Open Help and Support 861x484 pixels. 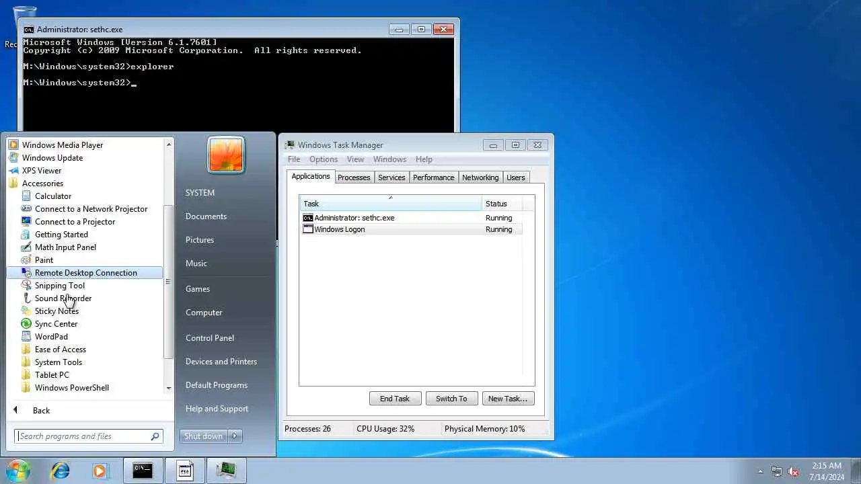[x=217, y=408]
